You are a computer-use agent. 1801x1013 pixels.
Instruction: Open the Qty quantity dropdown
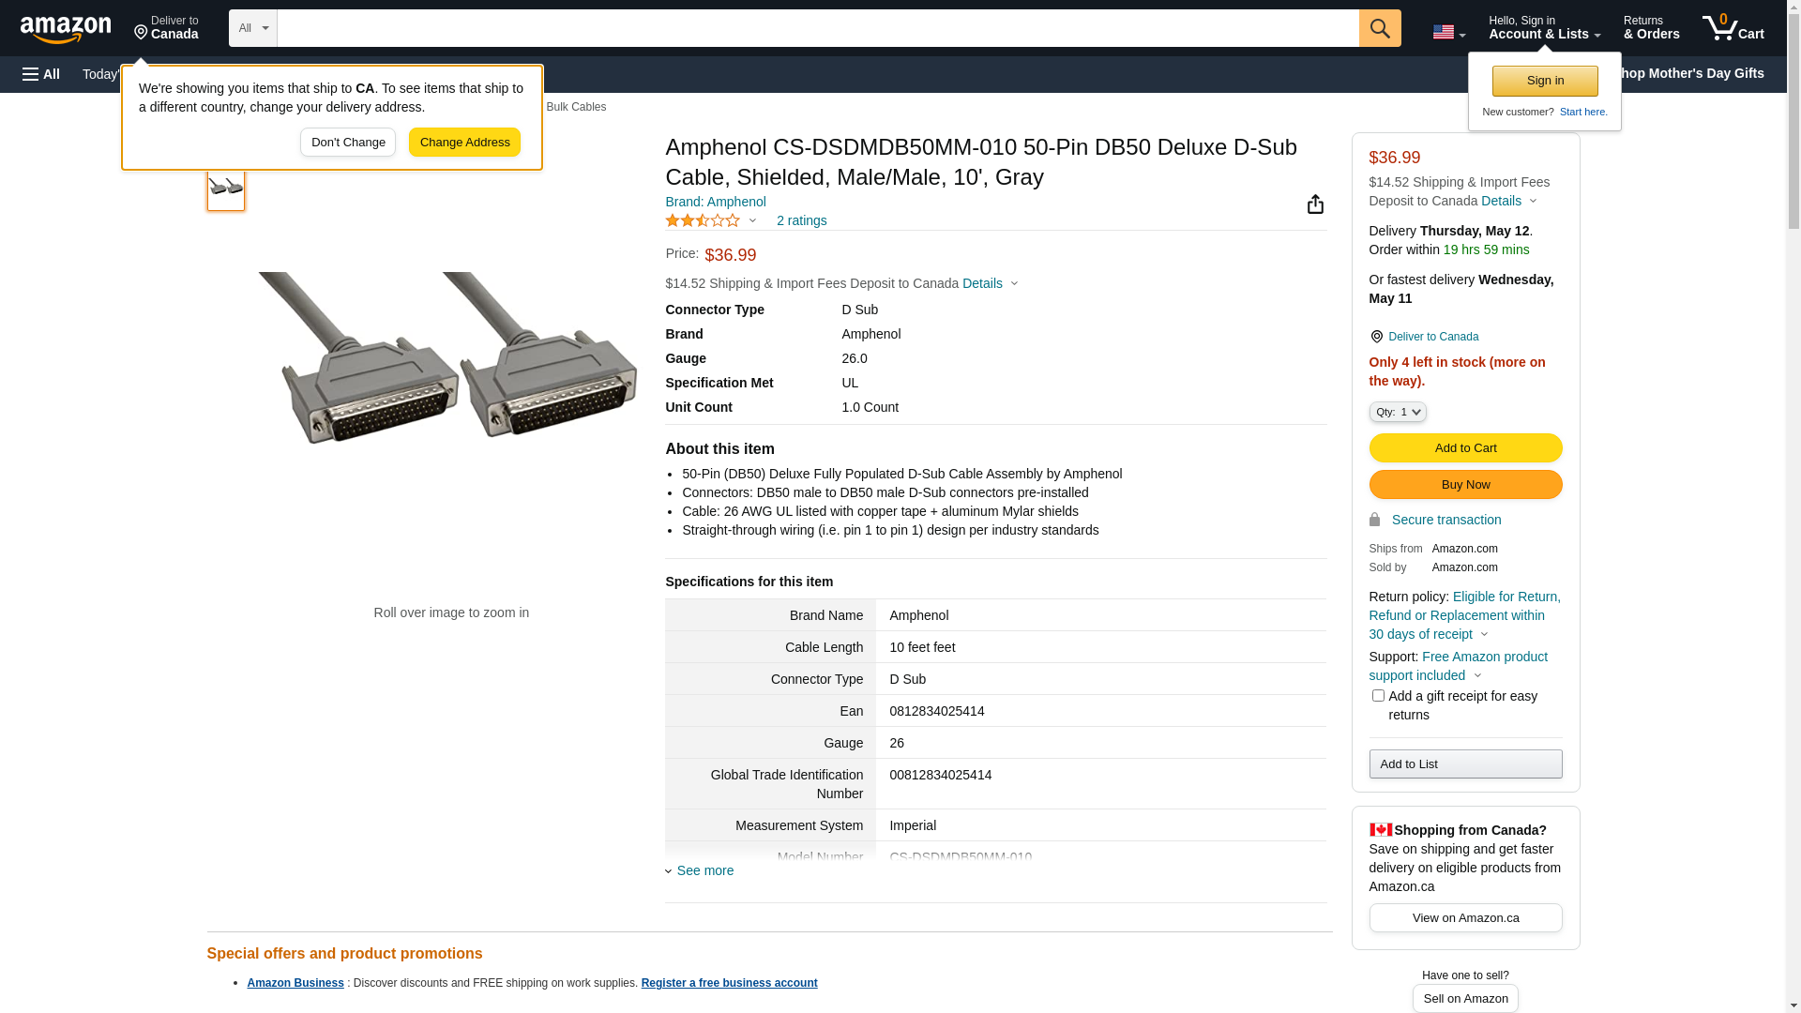[1398, 412]
